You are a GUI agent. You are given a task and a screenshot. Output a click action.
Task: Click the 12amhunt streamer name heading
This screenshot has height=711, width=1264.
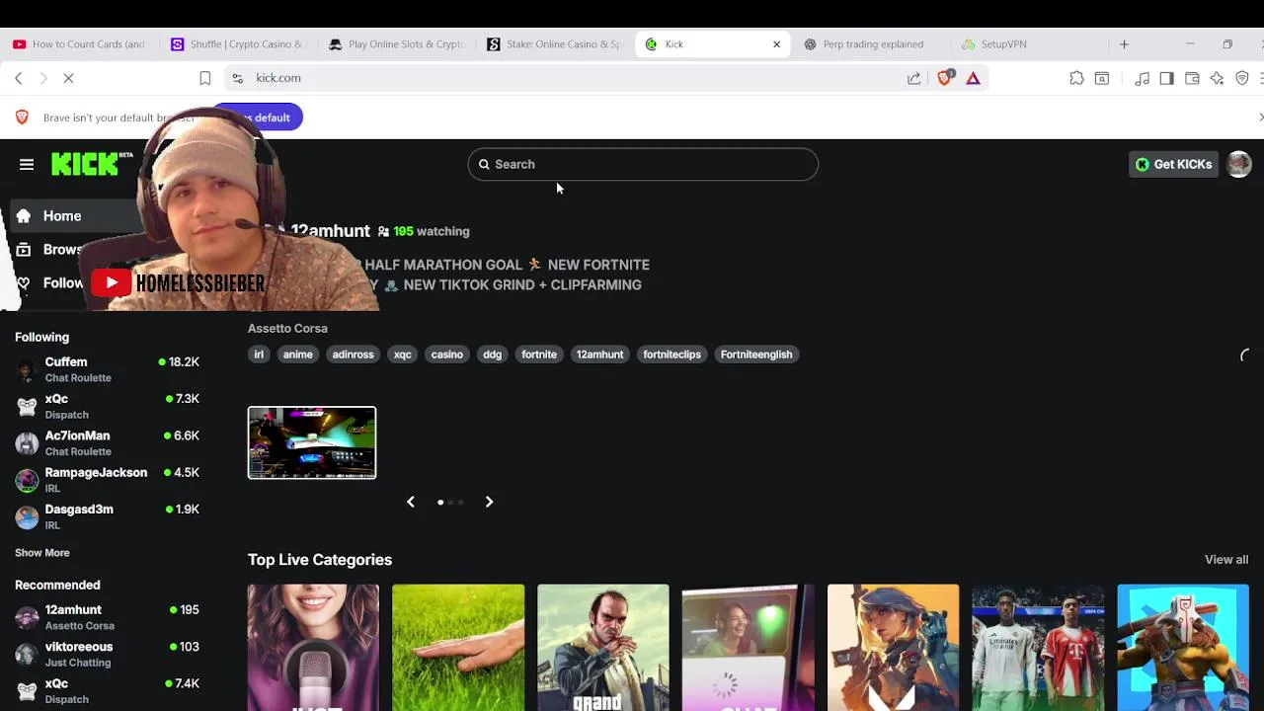click(330, 231)
